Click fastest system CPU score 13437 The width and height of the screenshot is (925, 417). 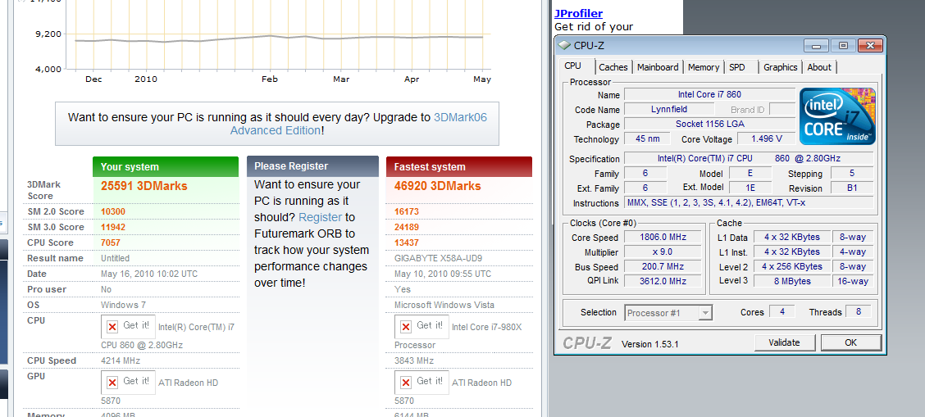click(406, 242)
